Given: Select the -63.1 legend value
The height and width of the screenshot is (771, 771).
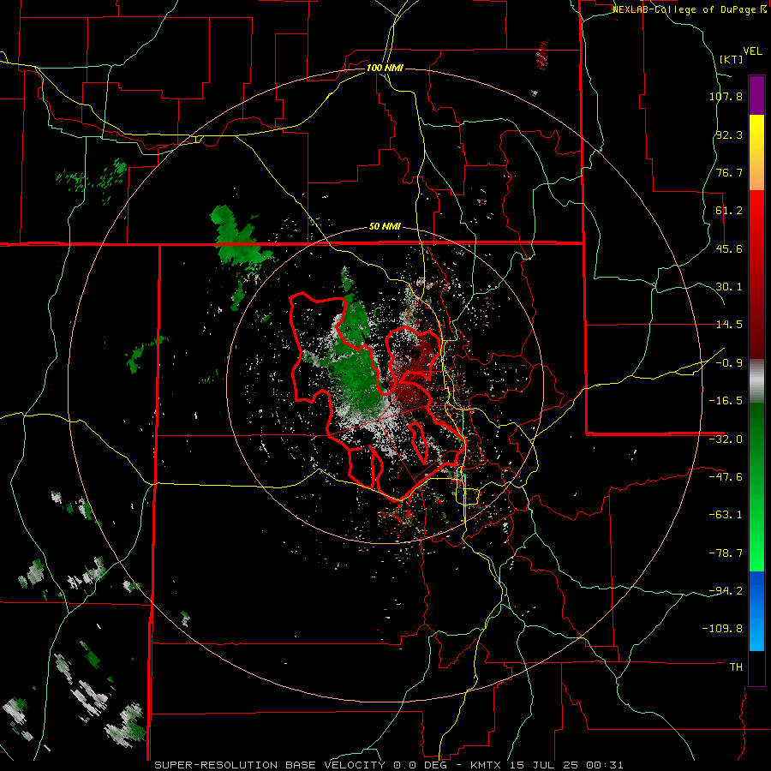Looking at the screenshot, I should 726,515.
